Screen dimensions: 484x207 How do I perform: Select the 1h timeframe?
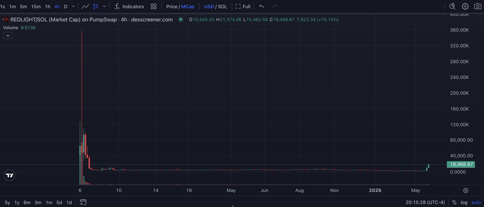click(x=48, y=6)
